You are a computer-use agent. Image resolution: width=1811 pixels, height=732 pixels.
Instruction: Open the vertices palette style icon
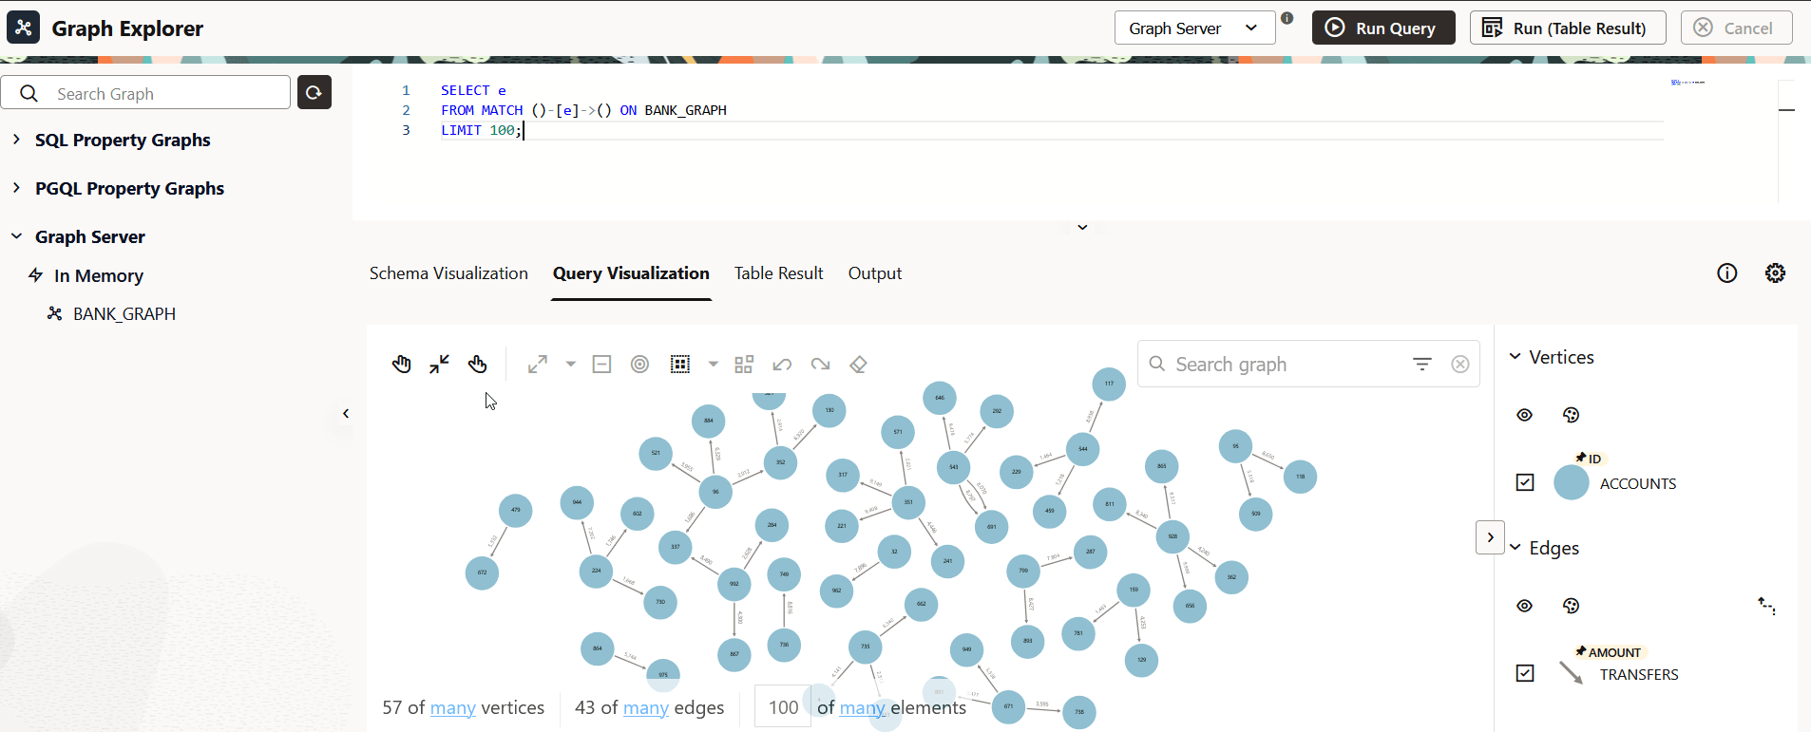click(x=1572, y=415)
